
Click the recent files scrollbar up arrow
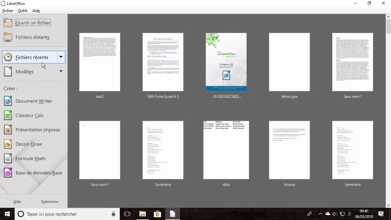pos(388,17)
